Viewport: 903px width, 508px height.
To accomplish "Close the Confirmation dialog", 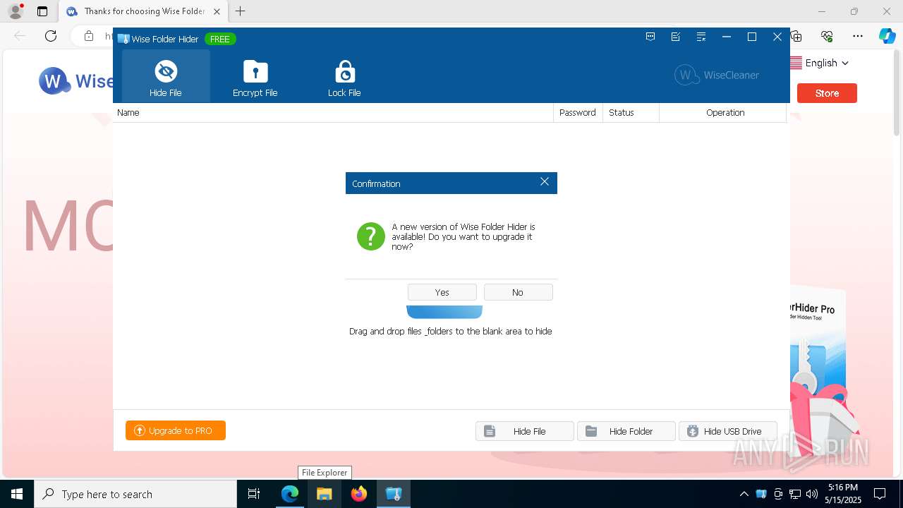I will click(x=545, y=182).
